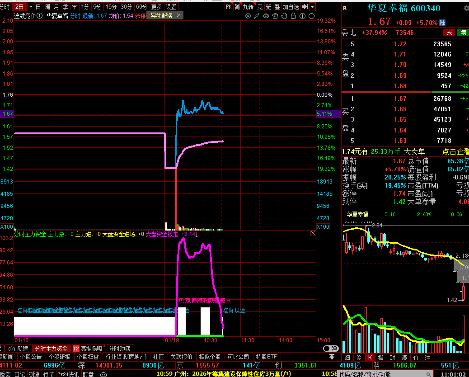
Task: Select 细 detail tab in right panel
Action: coord(347,358)
